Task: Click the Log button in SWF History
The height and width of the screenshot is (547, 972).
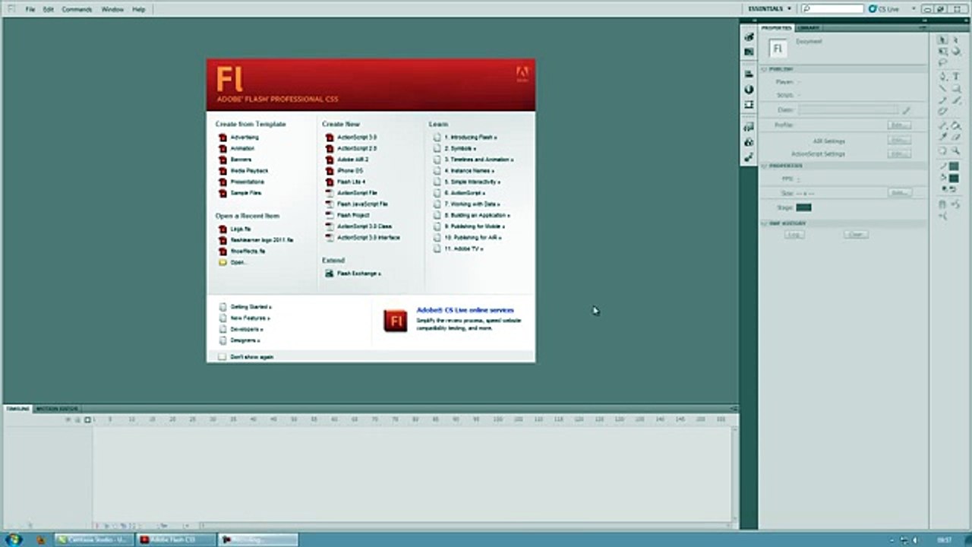Action: point(794,235)
